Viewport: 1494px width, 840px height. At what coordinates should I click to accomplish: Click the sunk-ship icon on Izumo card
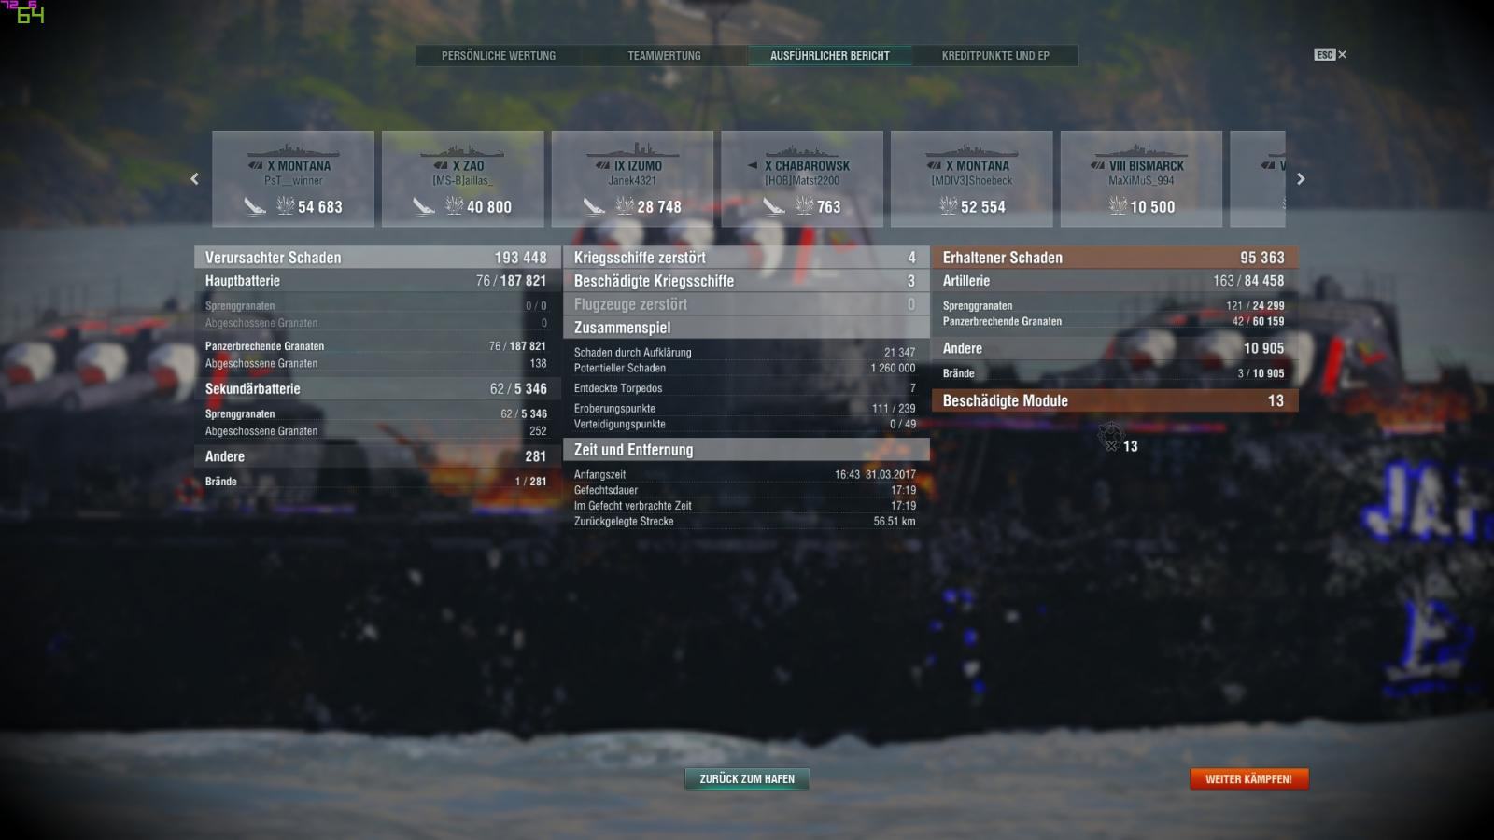[x=594, y=206]
